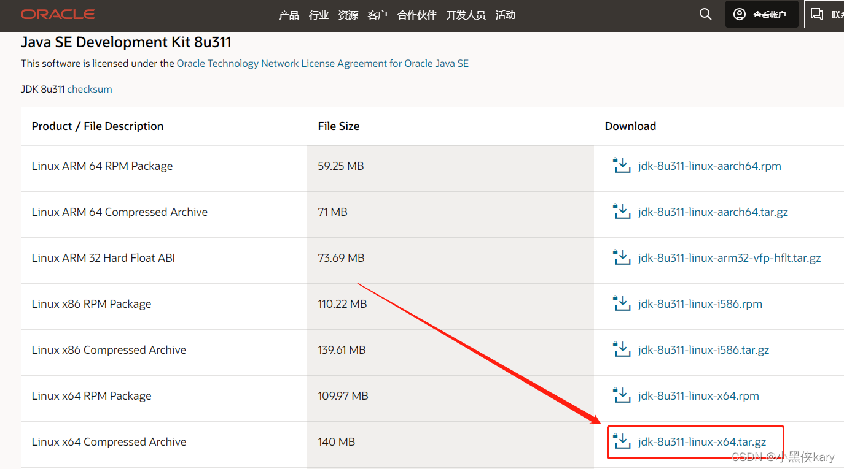Click the Product / File Description column header

pos(98,126)
